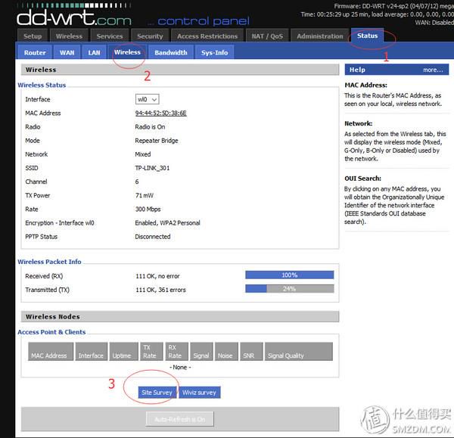Click the Wireless Nodes section header
454x438 pixels.
[180, 317]
